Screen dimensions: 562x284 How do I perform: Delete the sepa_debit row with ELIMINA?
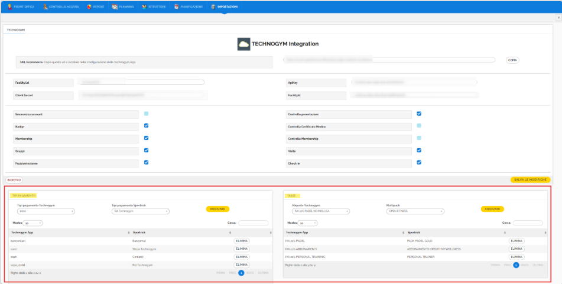click(242, 265)
